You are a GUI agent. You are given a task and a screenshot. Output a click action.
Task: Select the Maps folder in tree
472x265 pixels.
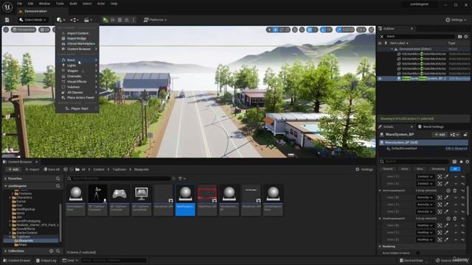point(23,244)
